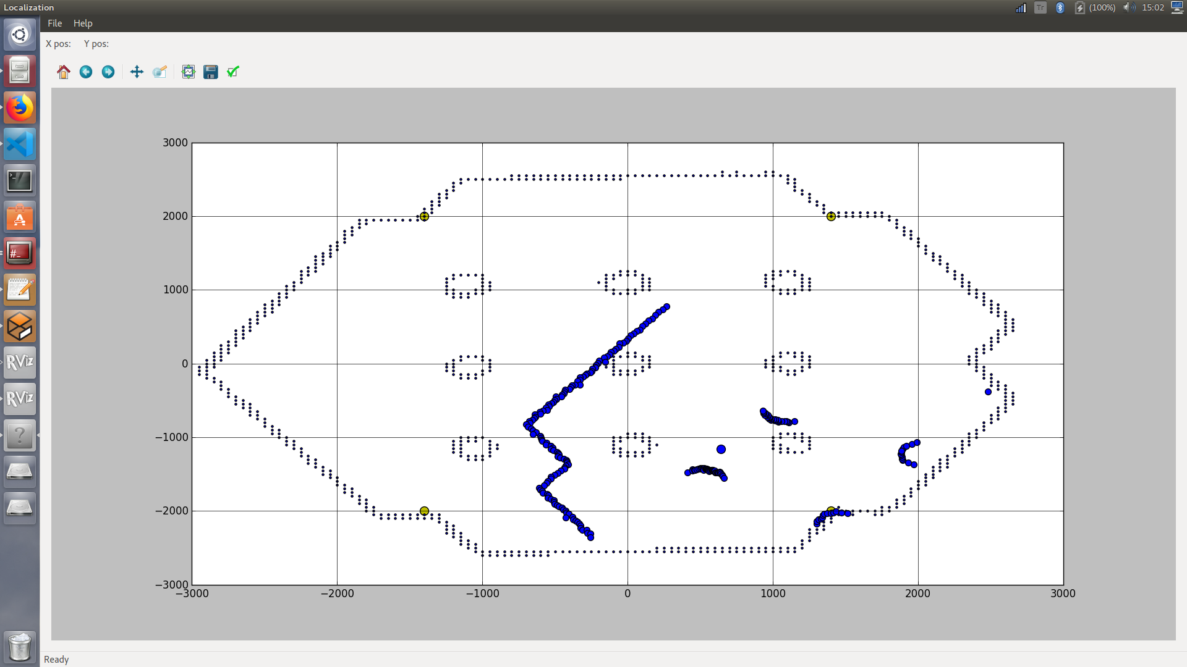Open the sound volume indicator menu

[x=1128, y=7]
